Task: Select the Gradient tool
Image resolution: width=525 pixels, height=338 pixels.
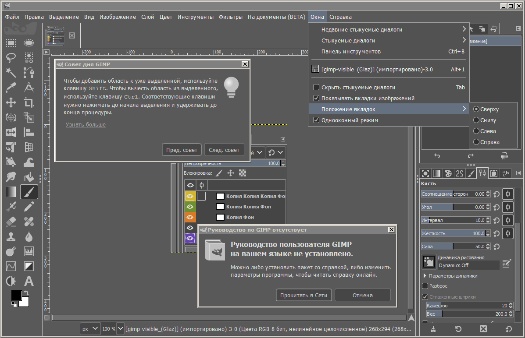Action: 11,192
